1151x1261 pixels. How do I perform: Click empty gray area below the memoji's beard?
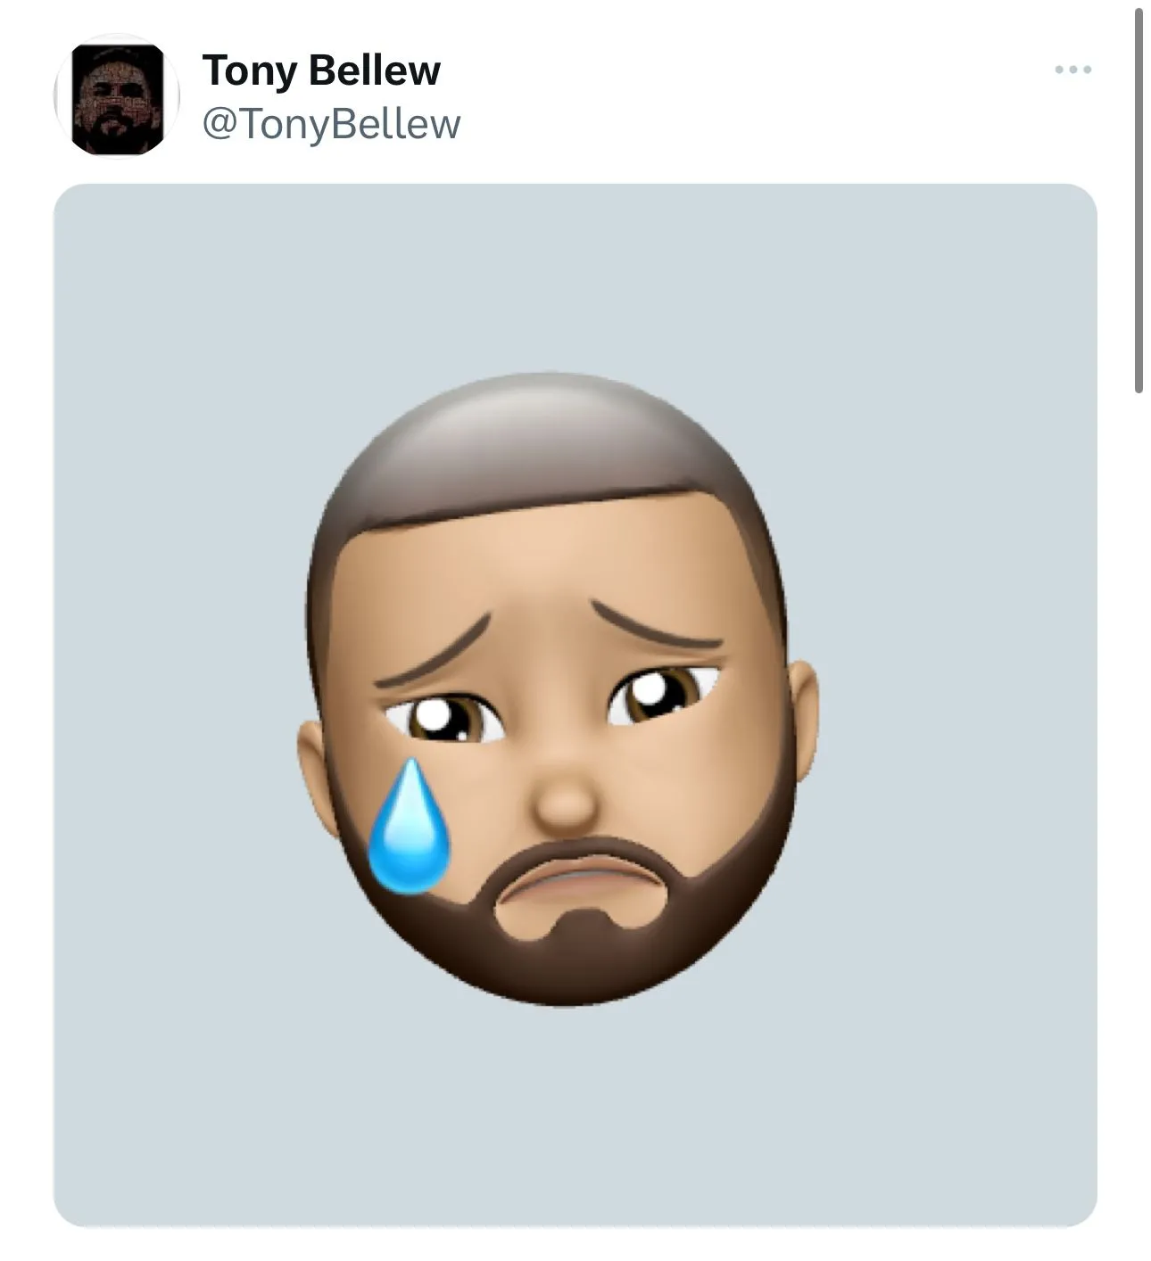point(571,1115)
